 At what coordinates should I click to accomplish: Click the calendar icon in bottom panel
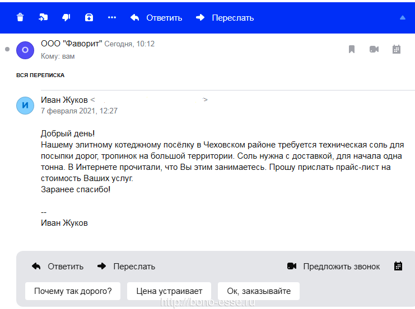click(398, 266)
